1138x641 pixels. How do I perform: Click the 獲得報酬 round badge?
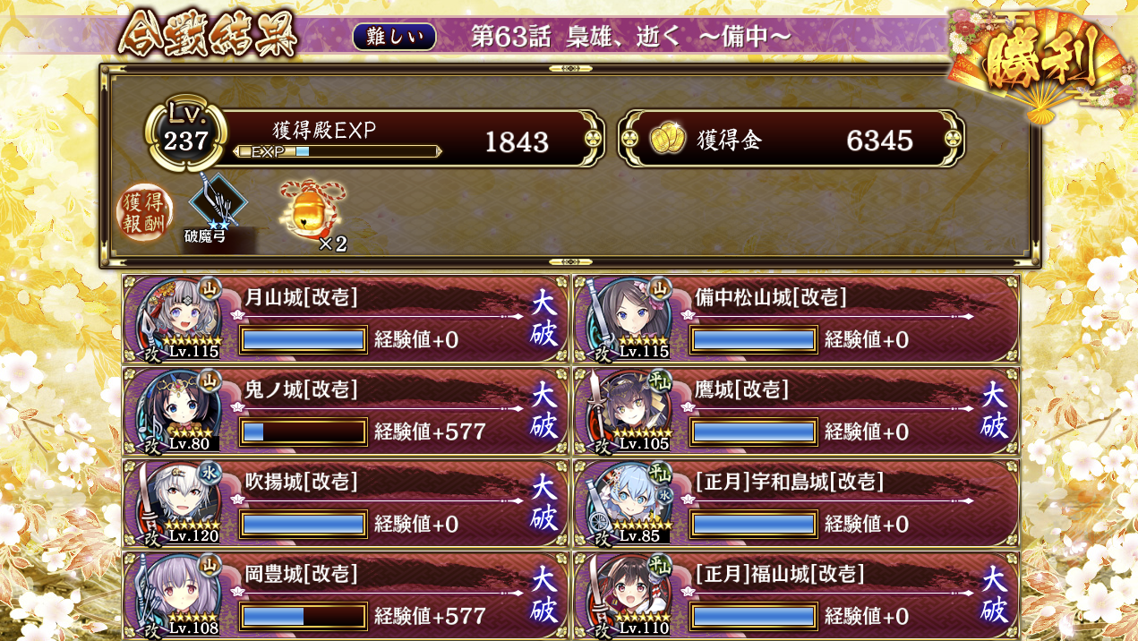pyautogui.click(x=146, y=213)
